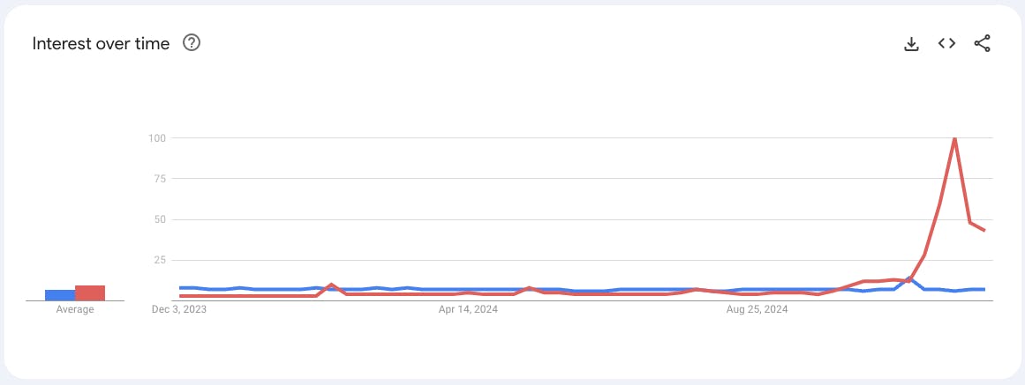Download the chart data as CSV

tap(911, 44)
